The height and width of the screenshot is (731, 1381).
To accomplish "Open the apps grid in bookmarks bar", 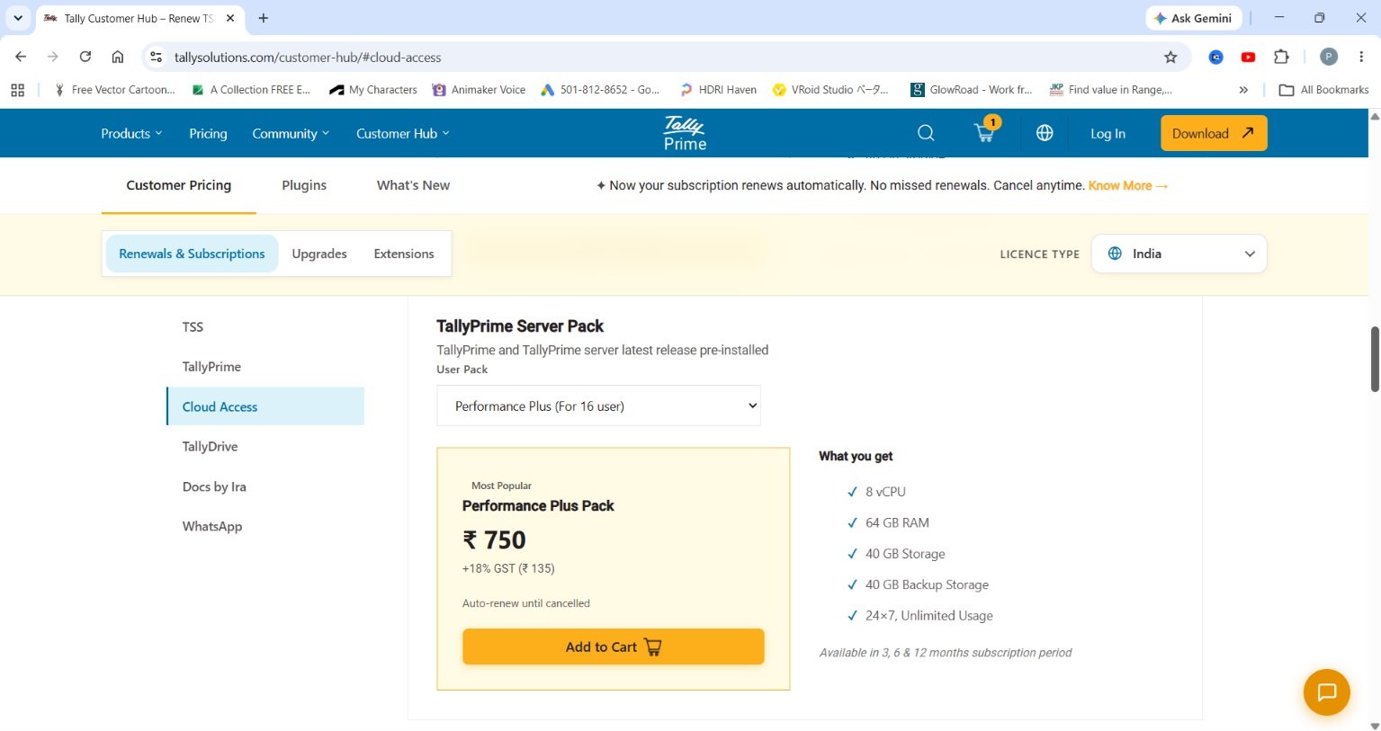I will point(17,90).
